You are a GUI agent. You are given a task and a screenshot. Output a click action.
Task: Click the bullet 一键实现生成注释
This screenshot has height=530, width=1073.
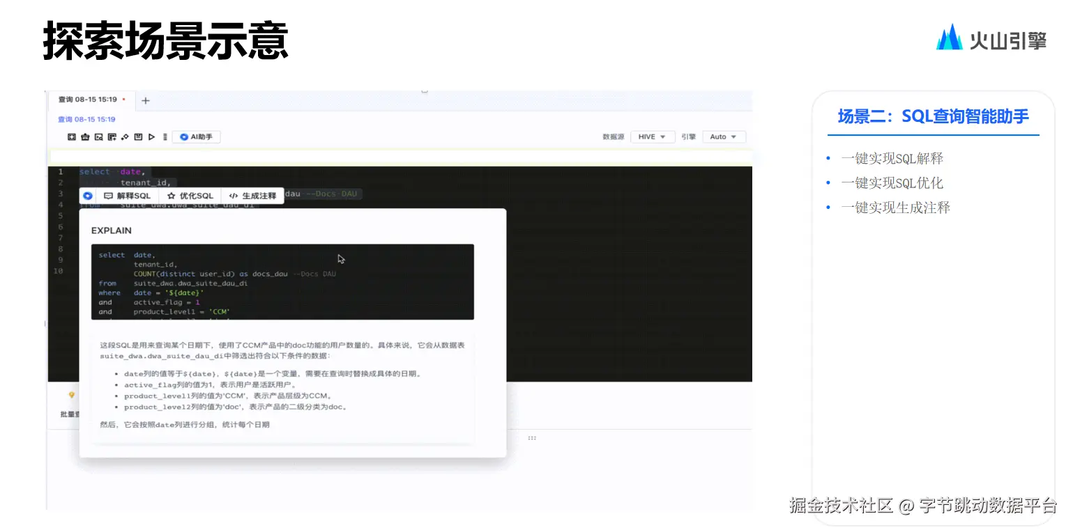click(x=895, y=208)
